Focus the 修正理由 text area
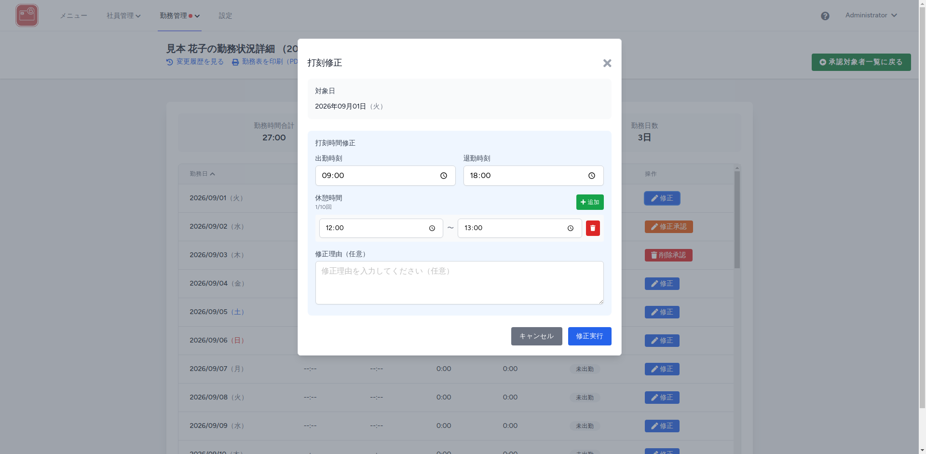926x454 pixels. coord(460,283)
